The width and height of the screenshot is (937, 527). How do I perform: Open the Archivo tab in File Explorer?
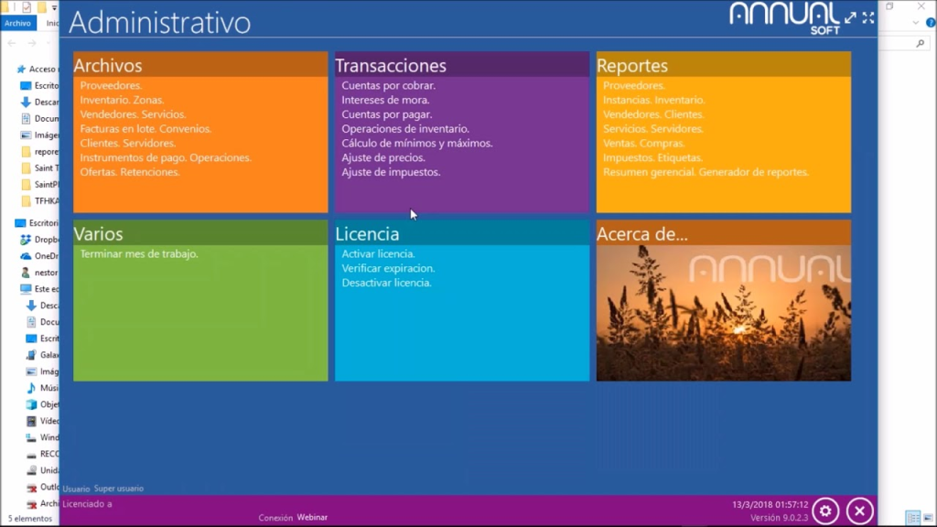(17, 23)
